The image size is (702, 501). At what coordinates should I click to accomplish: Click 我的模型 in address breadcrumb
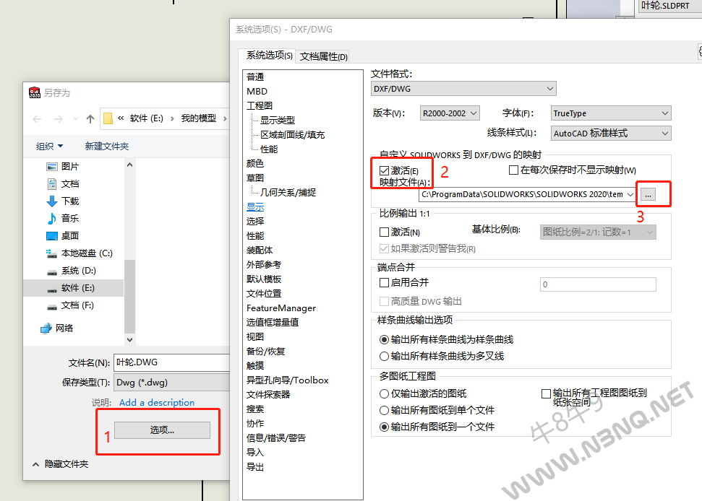click(198, 118)
